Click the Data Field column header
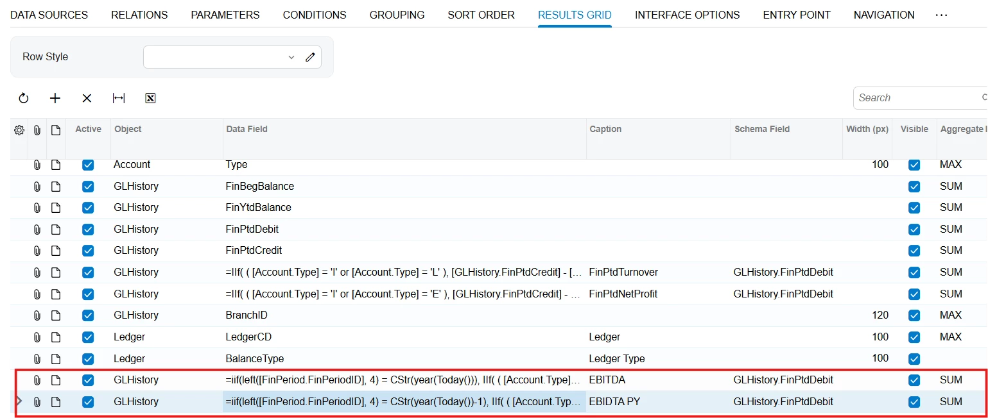The image size is (988, 418). (x=247, y=129)
